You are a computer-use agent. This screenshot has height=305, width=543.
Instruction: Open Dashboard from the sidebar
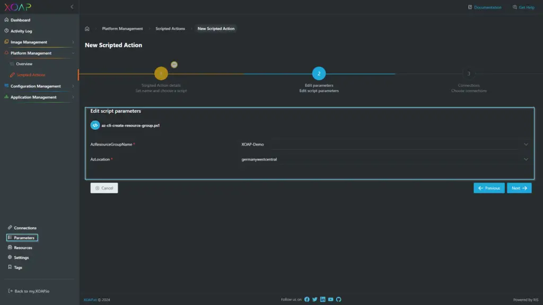click(20, 20)
